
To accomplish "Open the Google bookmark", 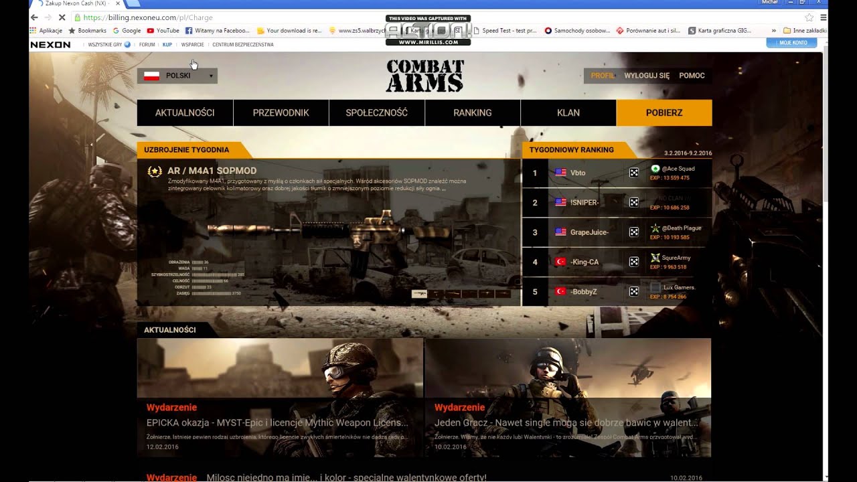I will point(127,30).
